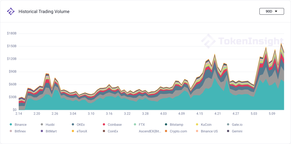This screenshot has width=291, height=144.
Task: Click the dropdown arrow beside 90D
Action: click(x=276, y=11)
